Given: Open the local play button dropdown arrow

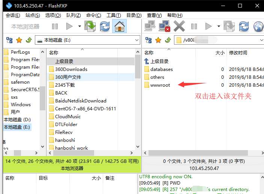Looking at the screenshot, I should [79, 26].
